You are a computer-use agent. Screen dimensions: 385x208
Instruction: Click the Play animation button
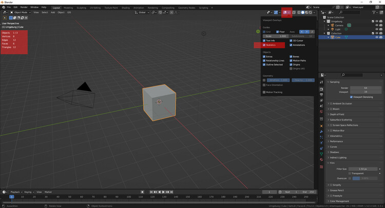click(x=163, y=192)
